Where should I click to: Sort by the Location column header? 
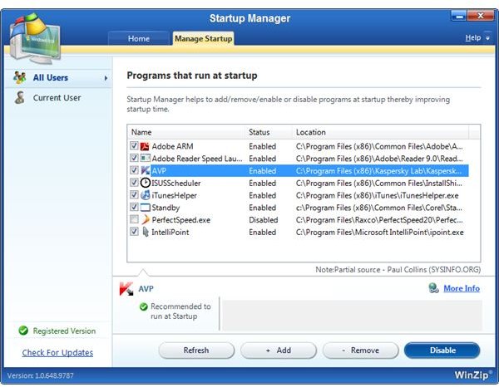tap(380, 132)
